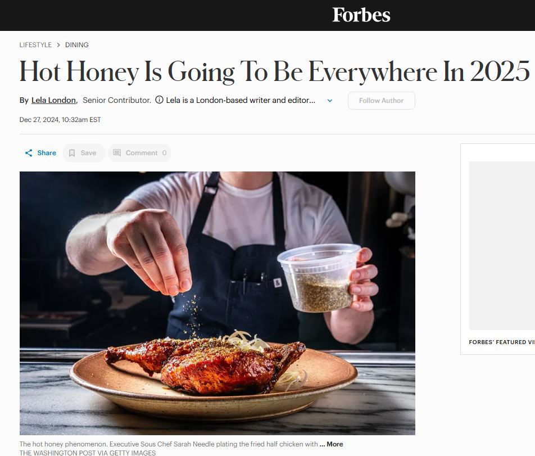Click the comment count number zero
The image size is (535, 456).
click(164, 153)
